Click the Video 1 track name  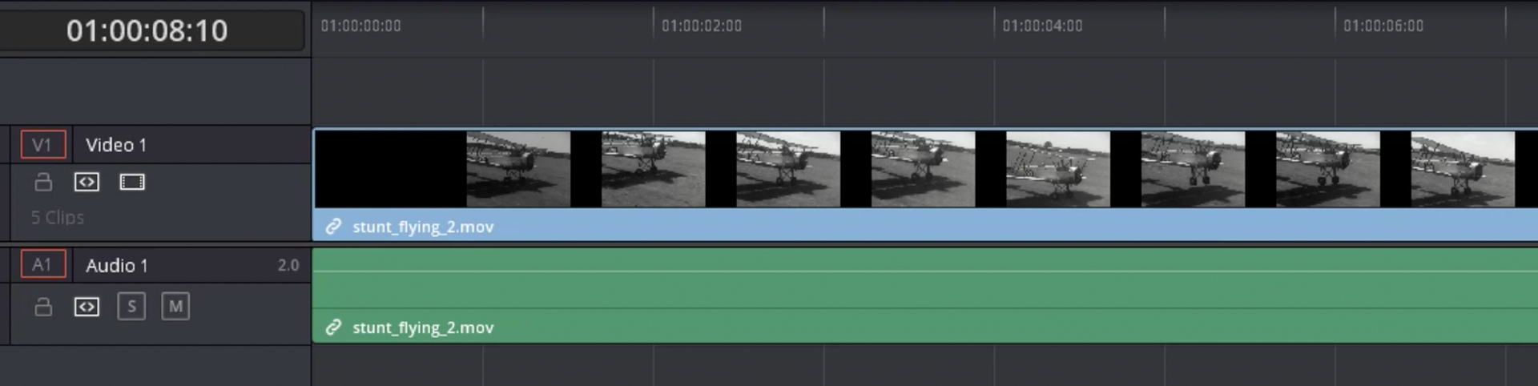116,145
